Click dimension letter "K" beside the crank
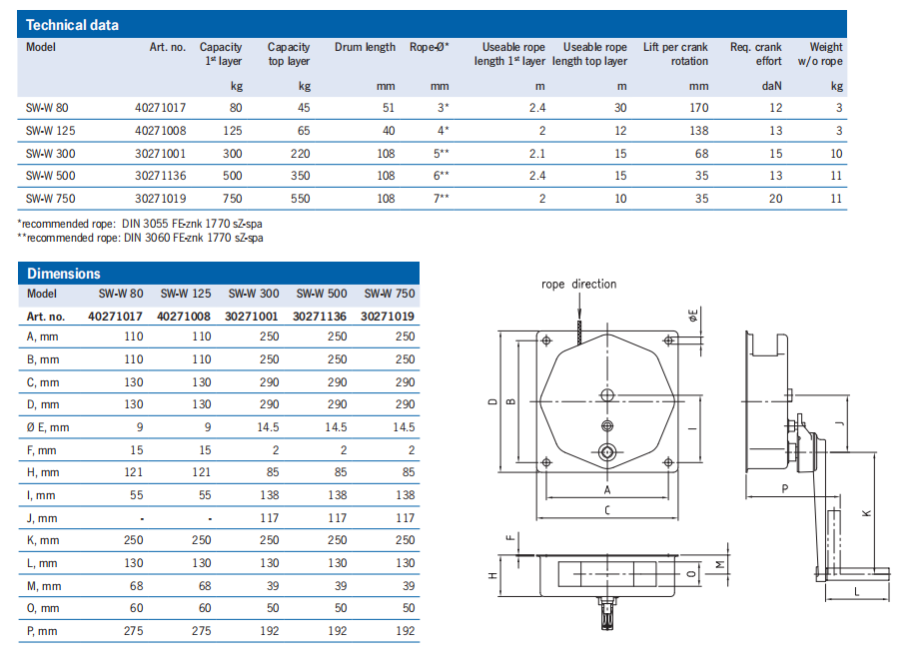This screenshot has width=923, height=666. click(865, 513)
